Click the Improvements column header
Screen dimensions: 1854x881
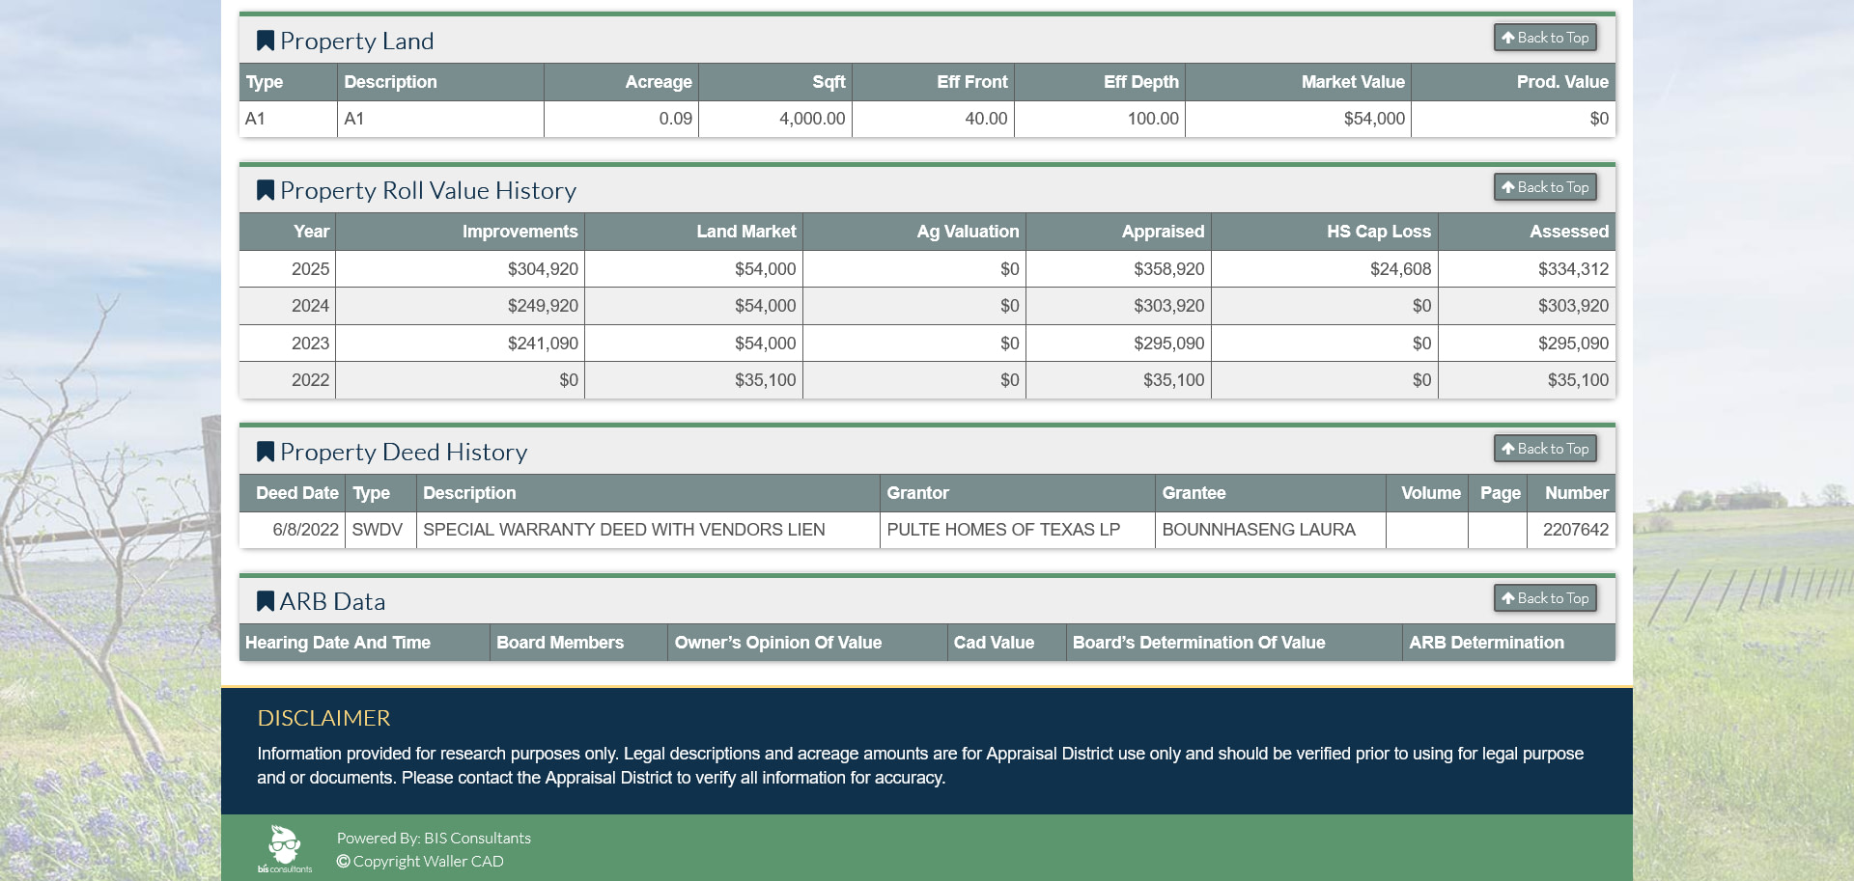click(x=460, y=232)
